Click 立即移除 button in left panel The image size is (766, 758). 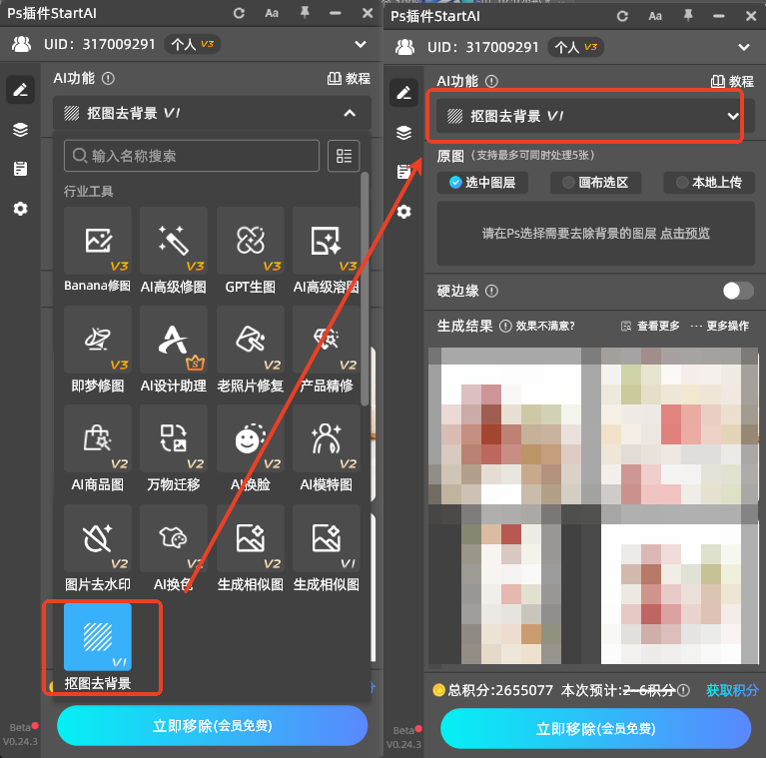pos(212,726)
